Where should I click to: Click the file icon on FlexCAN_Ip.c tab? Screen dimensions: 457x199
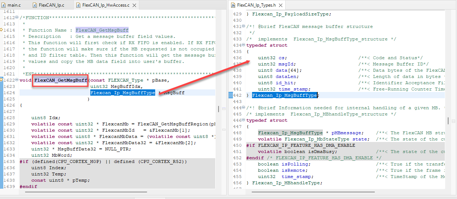click(35, 6)
